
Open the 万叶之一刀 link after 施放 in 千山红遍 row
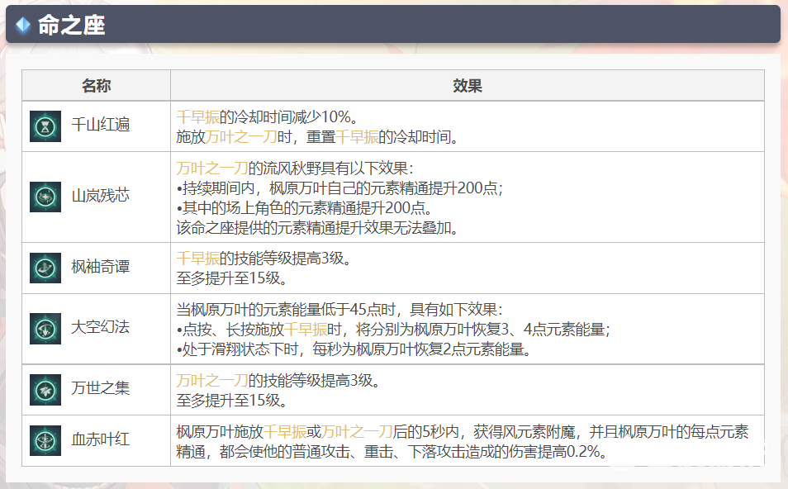(241, 136)
